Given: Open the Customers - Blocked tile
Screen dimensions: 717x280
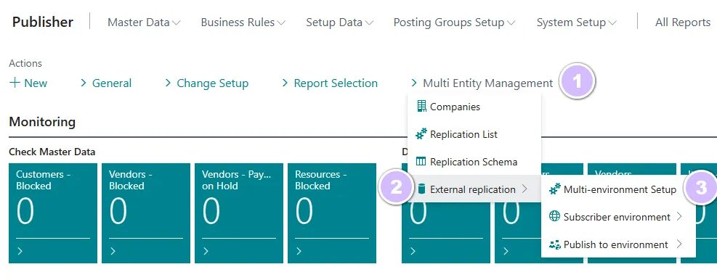Looking at the screenshot, I should (x=53, y=213).
